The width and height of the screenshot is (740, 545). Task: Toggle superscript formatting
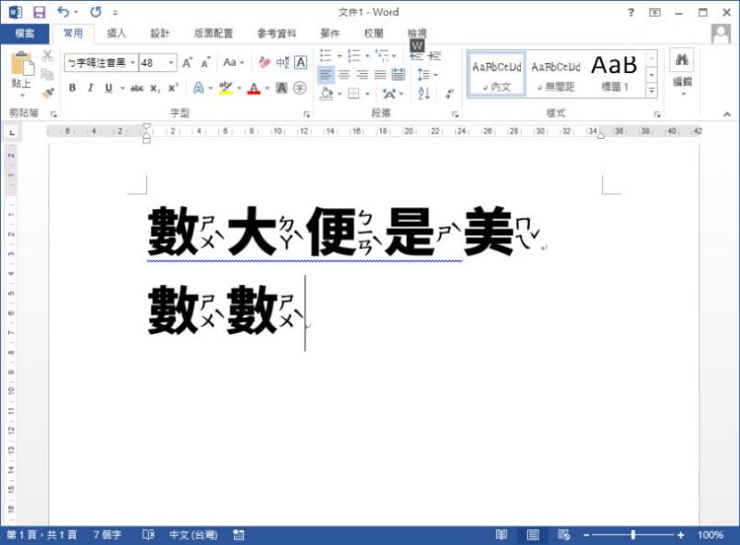point(173,88)
